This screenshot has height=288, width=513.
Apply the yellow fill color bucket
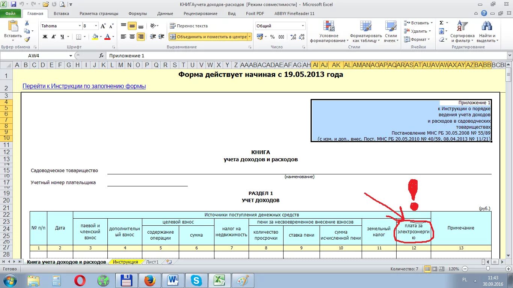pyautogui.click(x=95, y=37)
